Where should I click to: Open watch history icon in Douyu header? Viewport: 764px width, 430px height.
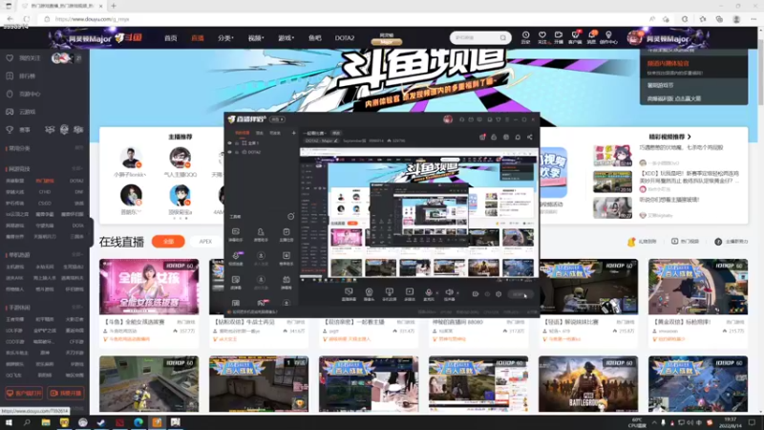point(525,35)
